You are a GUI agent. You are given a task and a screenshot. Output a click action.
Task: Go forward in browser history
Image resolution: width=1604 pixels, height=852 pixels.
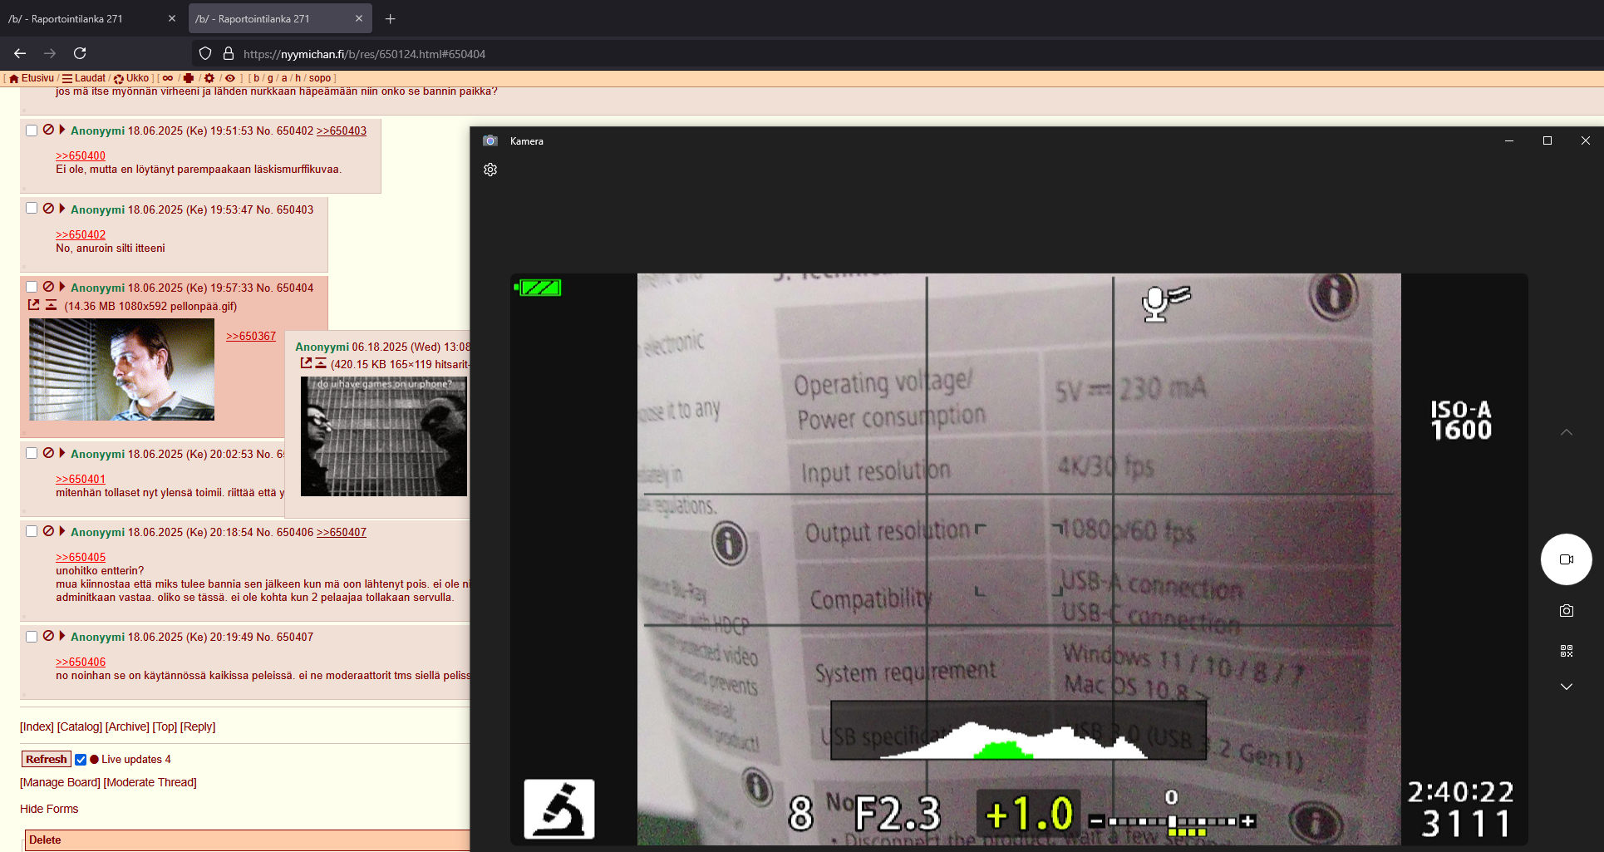[x=50, y=53]
